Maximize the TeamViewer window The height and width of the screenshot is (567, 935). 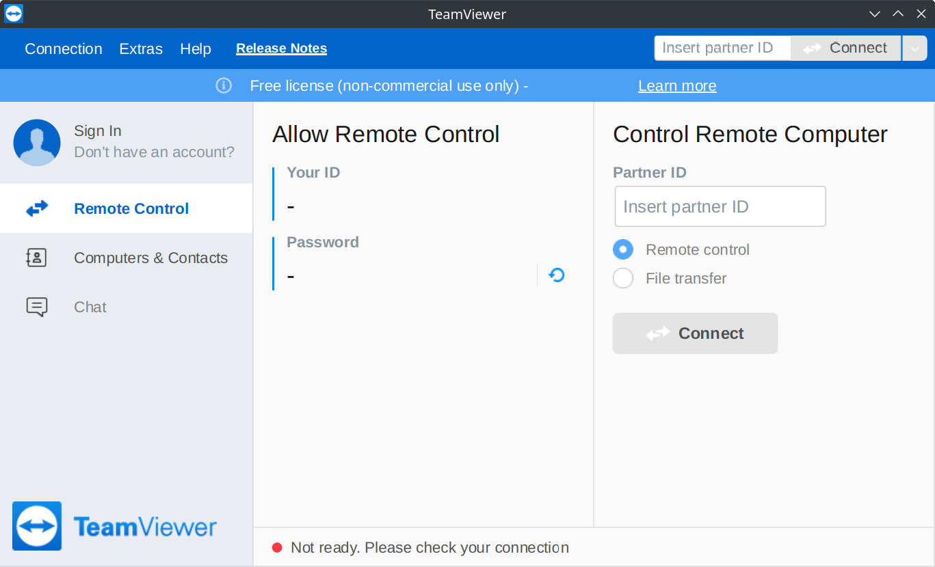pyautogui.click(x=898, y=14)
